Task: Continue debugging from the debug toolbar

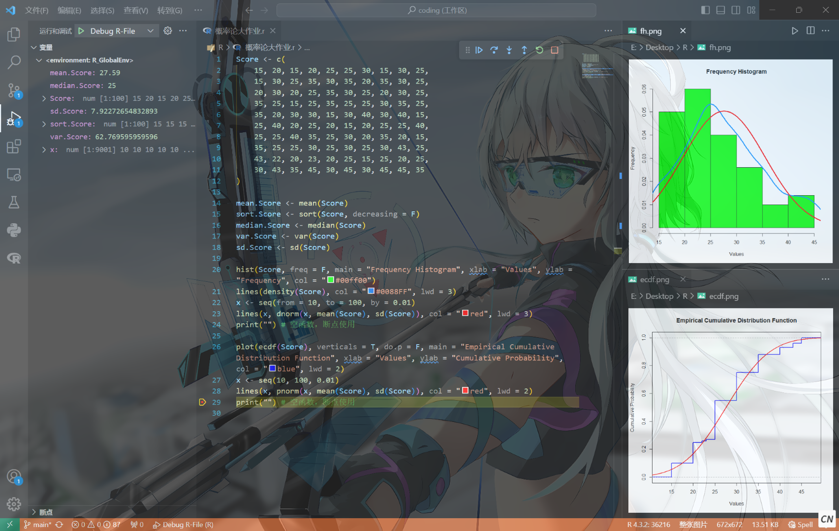Action: pos(479,50)
